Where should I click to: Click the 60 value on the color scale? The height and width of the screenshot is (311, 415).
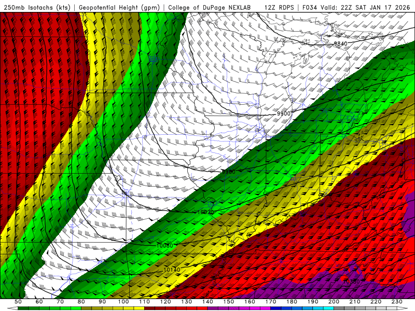[39, 302]
